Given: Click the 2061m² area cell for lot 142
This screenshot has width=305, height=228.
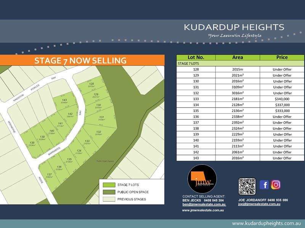Looking at the screenshot, I should coord(238,152).
